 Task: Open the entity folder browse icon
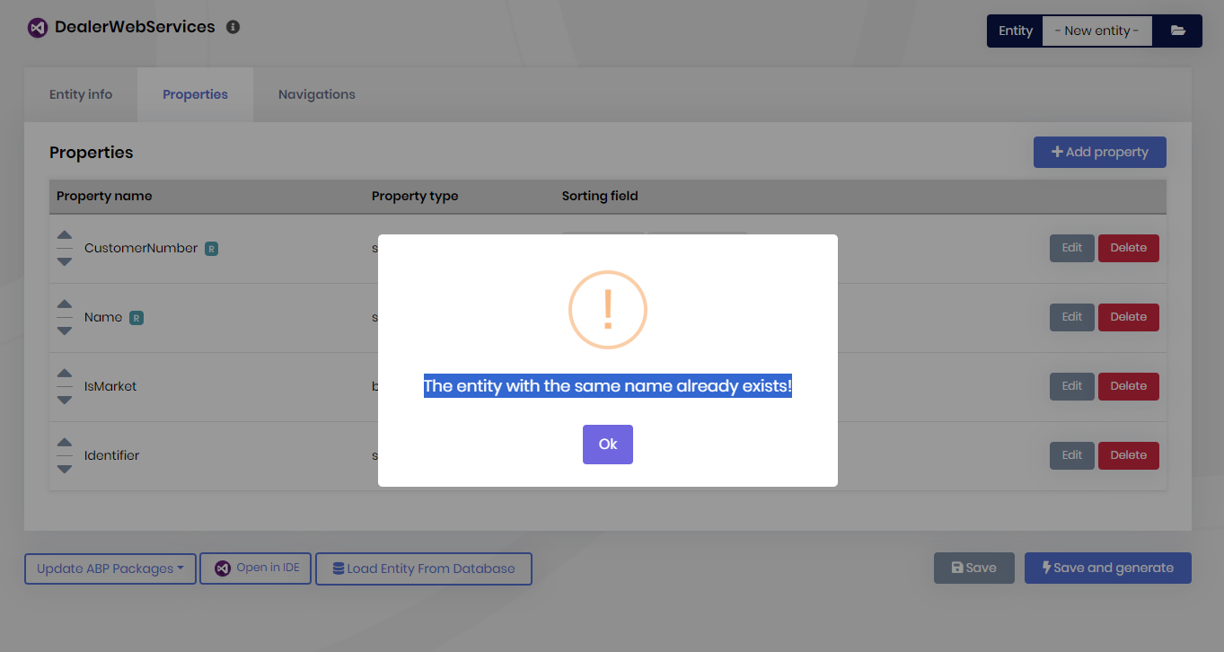coord(1178,31)
